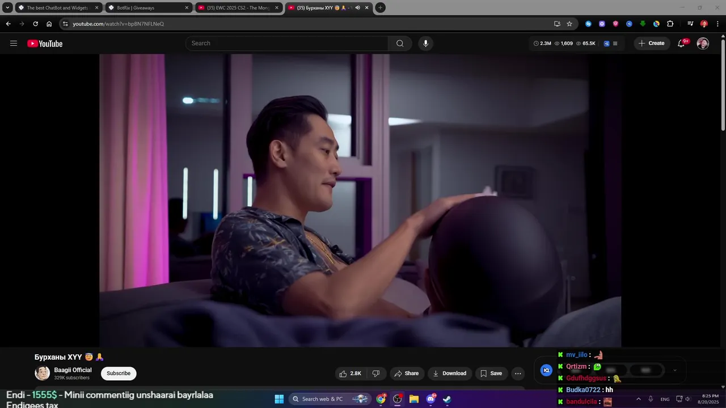Open a new browser tab
This screenshot has height=408, width=726.
[x=381, y=8]
